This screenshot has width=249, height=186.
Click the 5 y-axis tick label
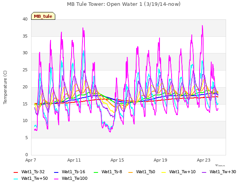[26, 138]
